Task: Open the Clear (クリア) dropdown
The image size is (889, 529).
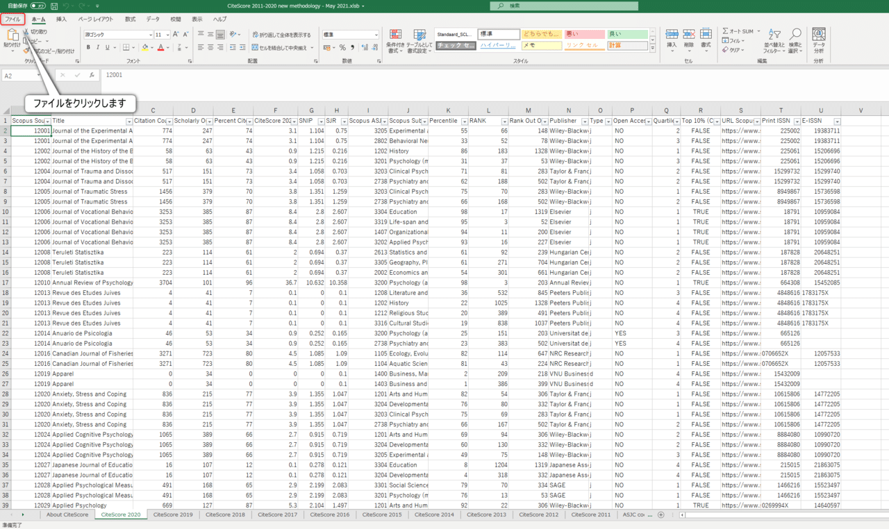Action: pyautogui.click(x=734, y=50)
